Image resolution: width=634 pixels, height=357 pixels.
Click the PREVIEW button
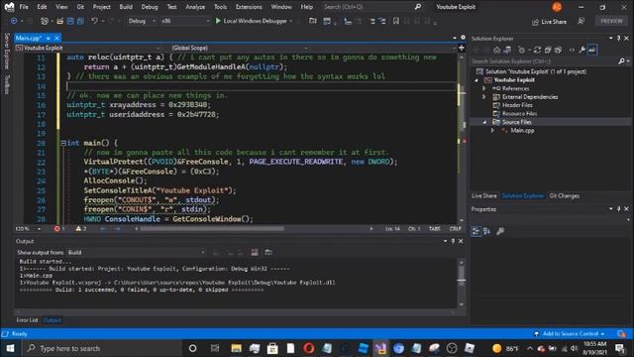point(611,21)
